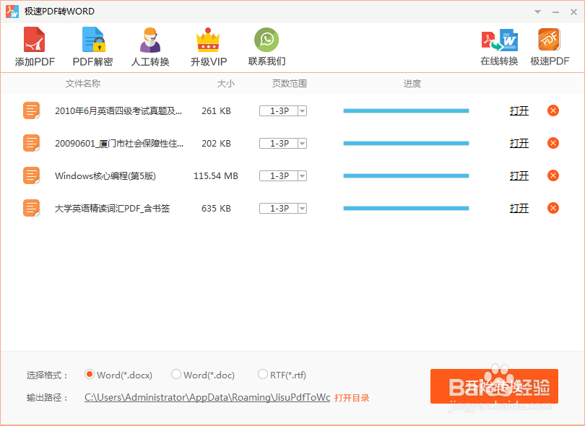
Task: Open the title bar dropdown arrow
Action: (537, 11)
